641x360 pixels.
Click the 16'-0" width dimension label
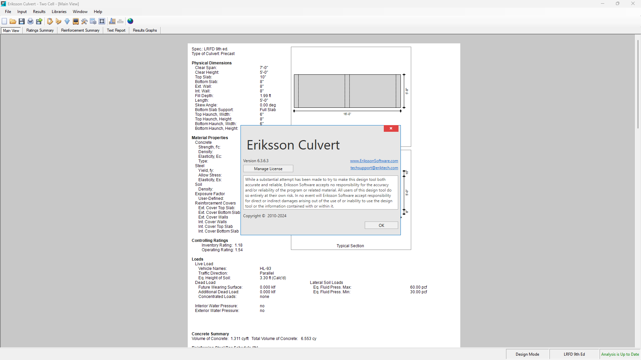tap(347, 114)
